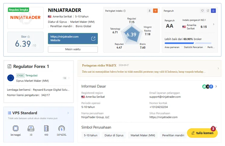Select the Diatur di Siprus tag chip
This screenshot has width=225, height=146.
(114, 135)
